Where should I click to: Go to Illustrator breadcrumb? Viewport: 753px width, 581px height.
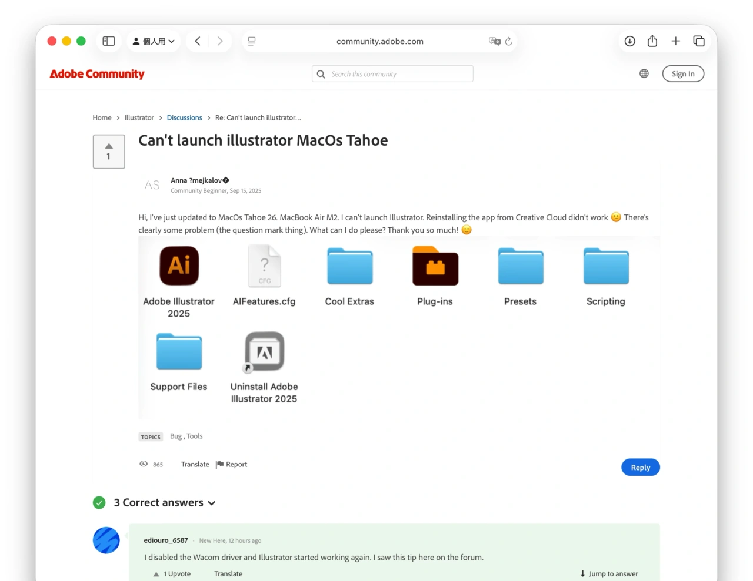pyautogui.click(x=139, y=118)
